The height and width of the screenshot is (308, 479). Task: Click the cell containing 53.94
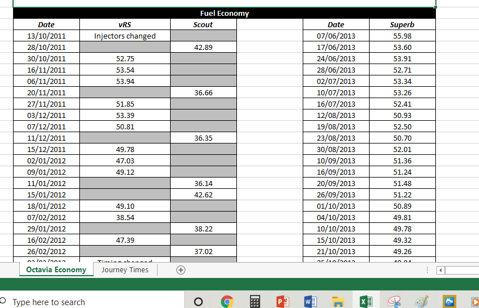point(125,81)
